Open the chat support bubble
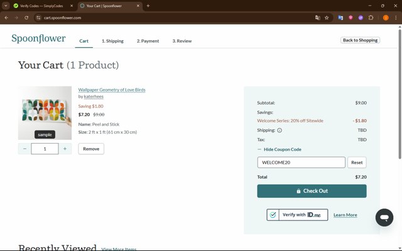The height and width of the screenshot is (251, 402). [x=384, y=218]
